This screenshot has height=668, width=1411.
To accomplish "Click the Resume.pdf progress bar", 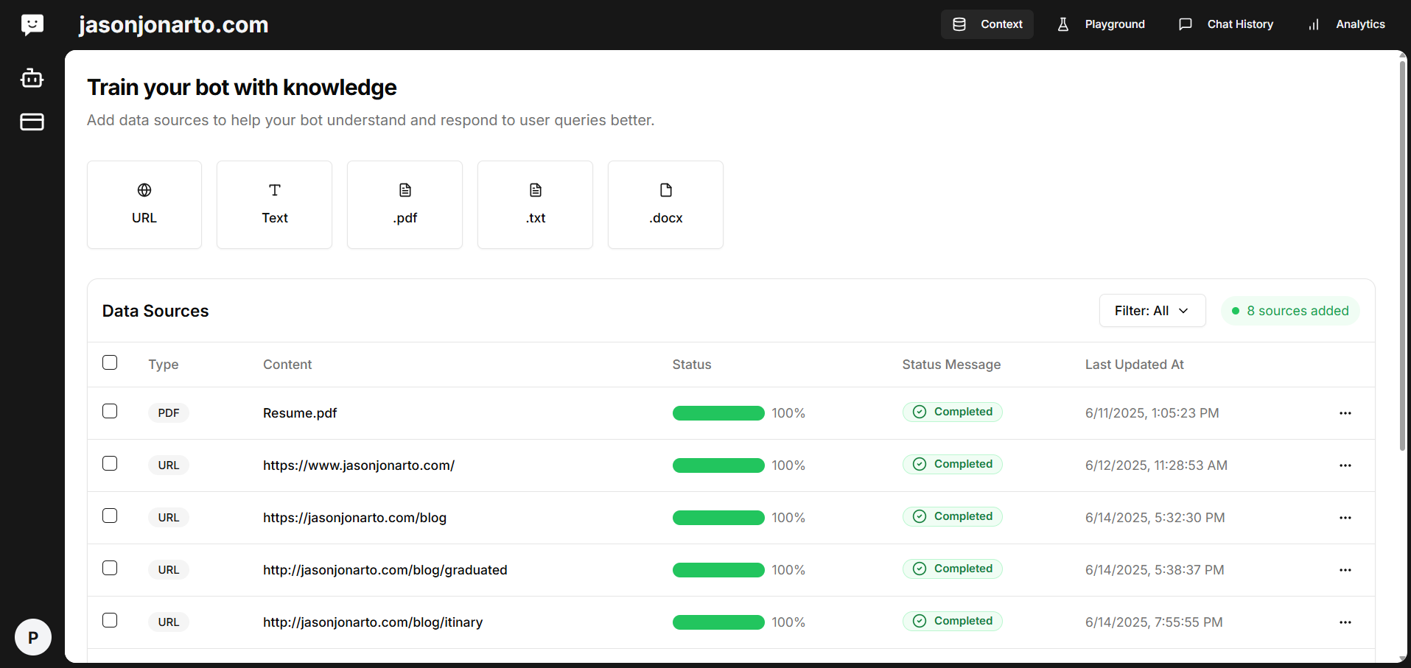I will click(x=718, y=413).
